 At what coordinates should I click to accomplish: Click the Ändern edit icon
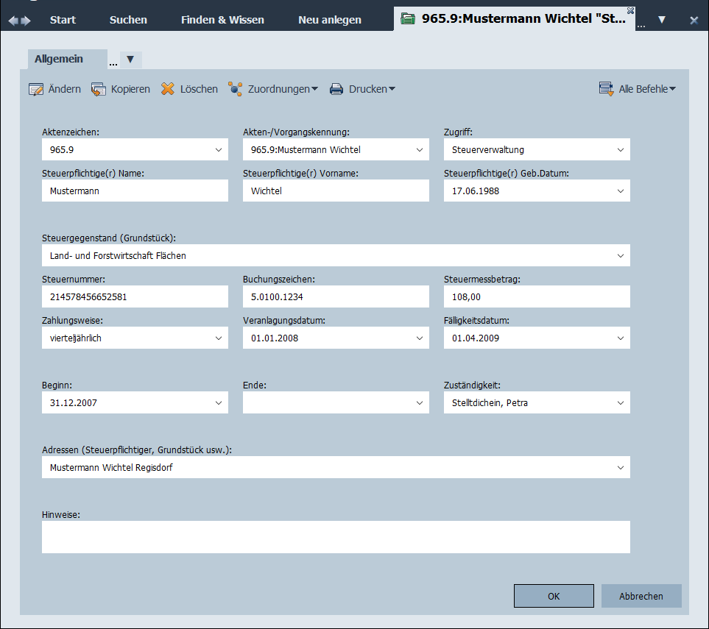[x=36, y=89]
